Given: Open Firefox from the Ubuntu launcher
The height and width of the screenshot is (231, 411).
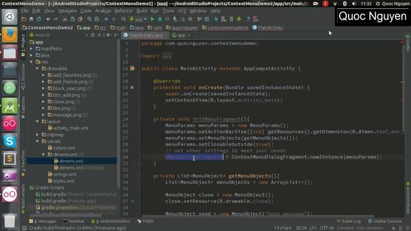Looking at the screenshot, I should point(10,35).
